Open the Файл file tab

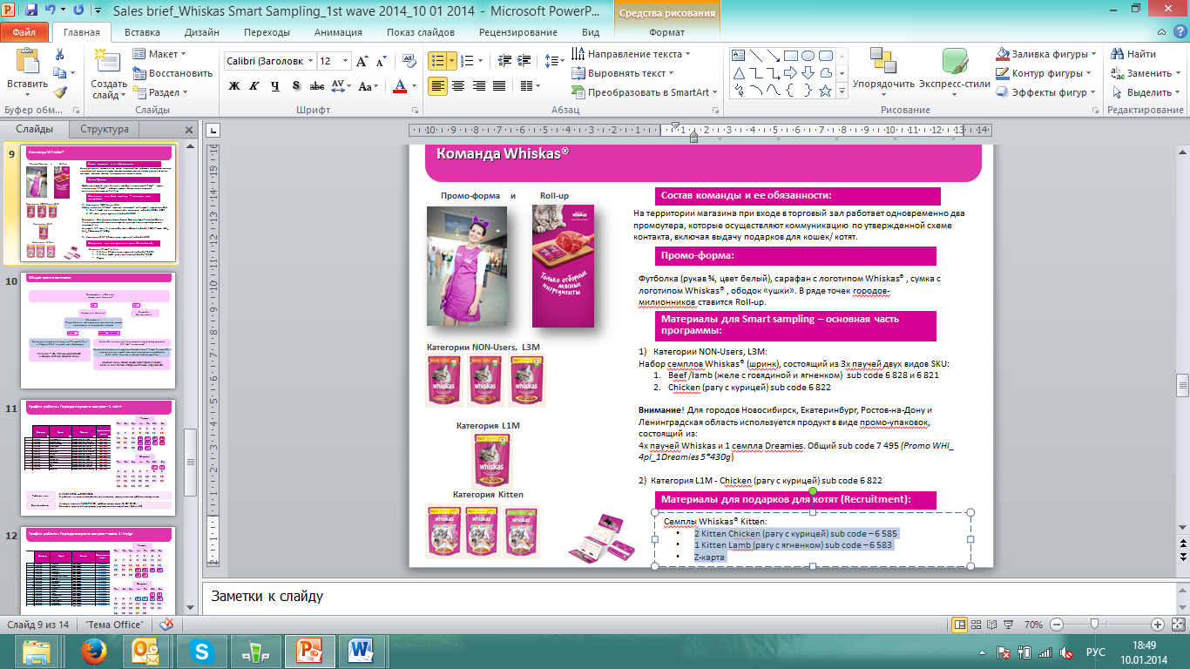pyautogui.click(x=24, y=32)
